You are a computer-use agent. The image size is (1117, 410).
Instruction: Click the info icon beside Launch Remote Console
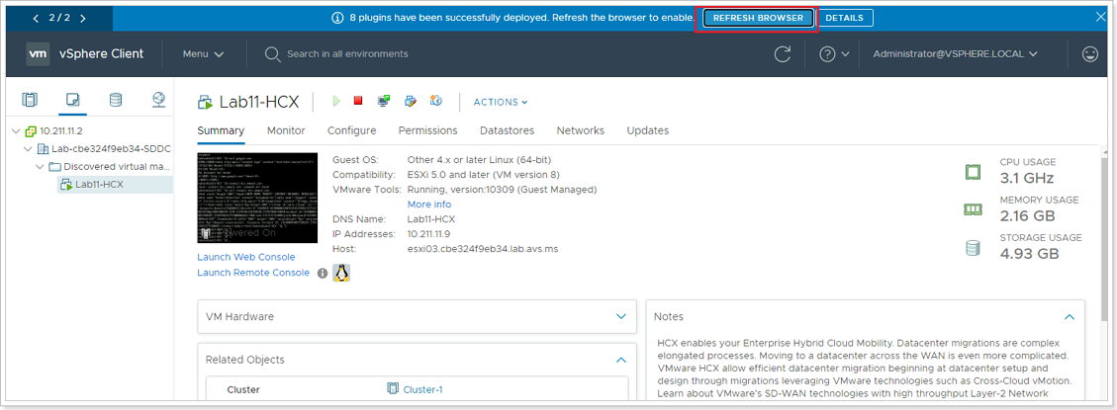tap(322, 273)
